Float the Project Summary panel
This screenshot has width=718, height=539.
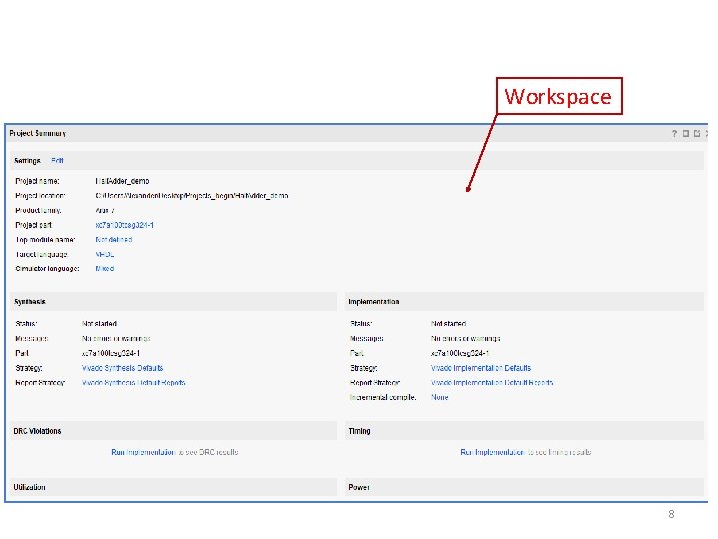pyautogui.click(x=697, y=134)
